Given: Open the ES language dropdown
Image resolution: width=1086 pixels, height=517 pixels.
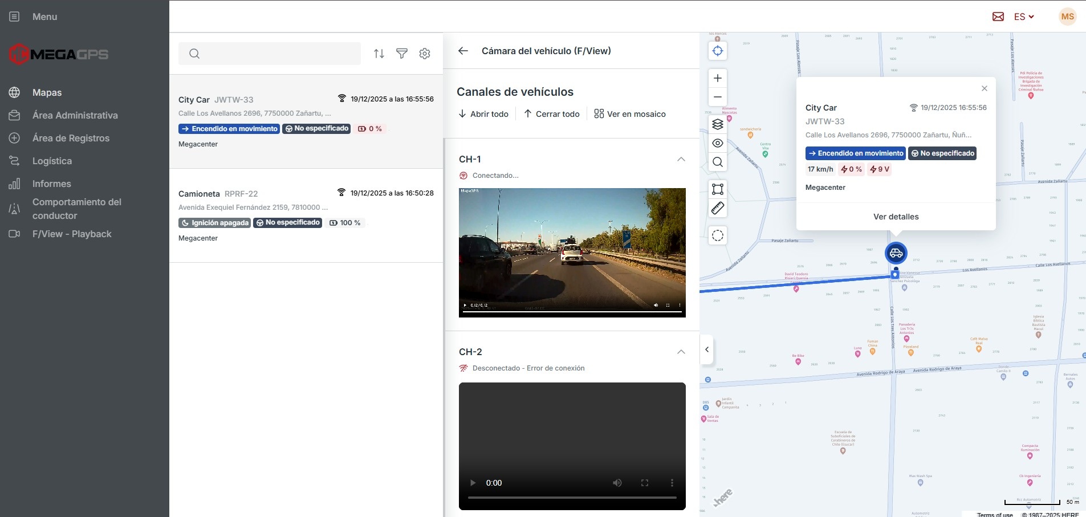Looking at the screenshot, I should click(1024, 17).
